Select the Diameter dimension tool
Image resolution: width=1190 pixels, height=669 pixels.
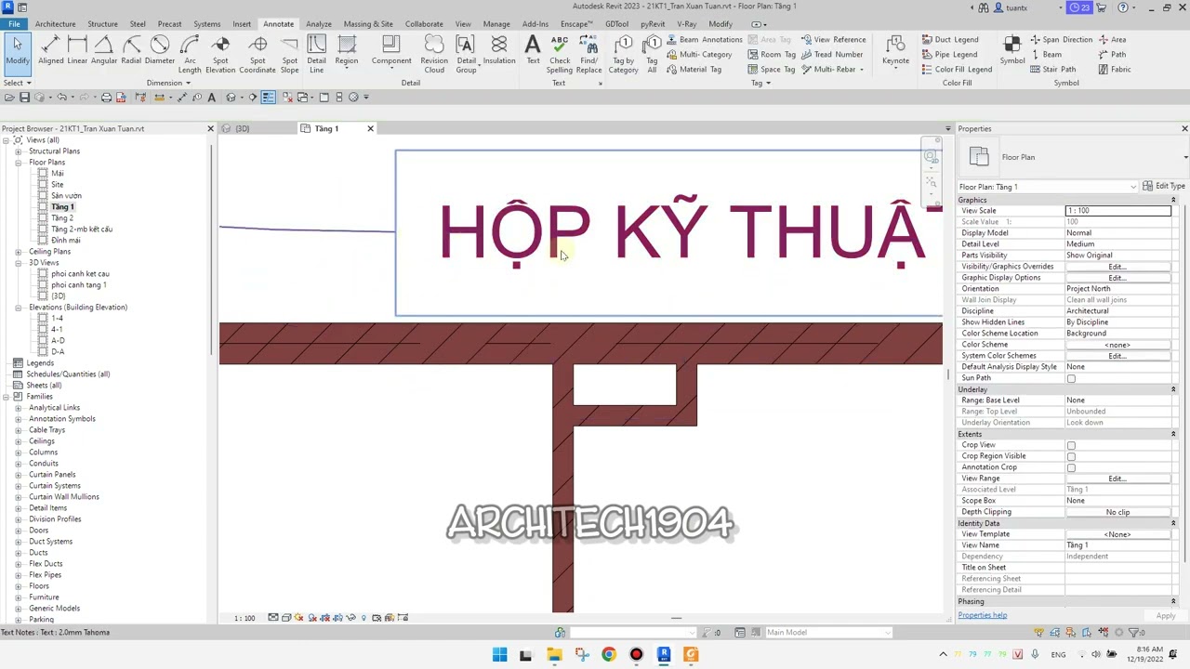click(160, 51)
